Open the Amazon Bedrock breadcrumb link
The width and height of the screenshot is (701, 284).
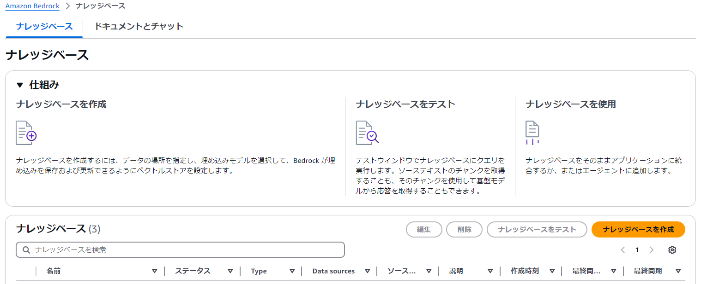click(32, 6)
